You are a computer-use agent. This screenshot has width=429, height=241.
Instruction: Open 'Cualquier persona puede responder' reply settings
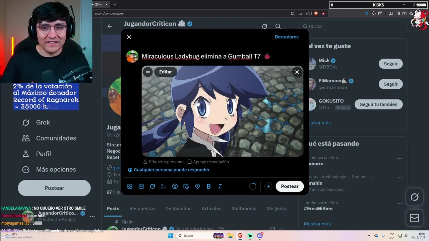pyautogui.click(x=169, y=170)
